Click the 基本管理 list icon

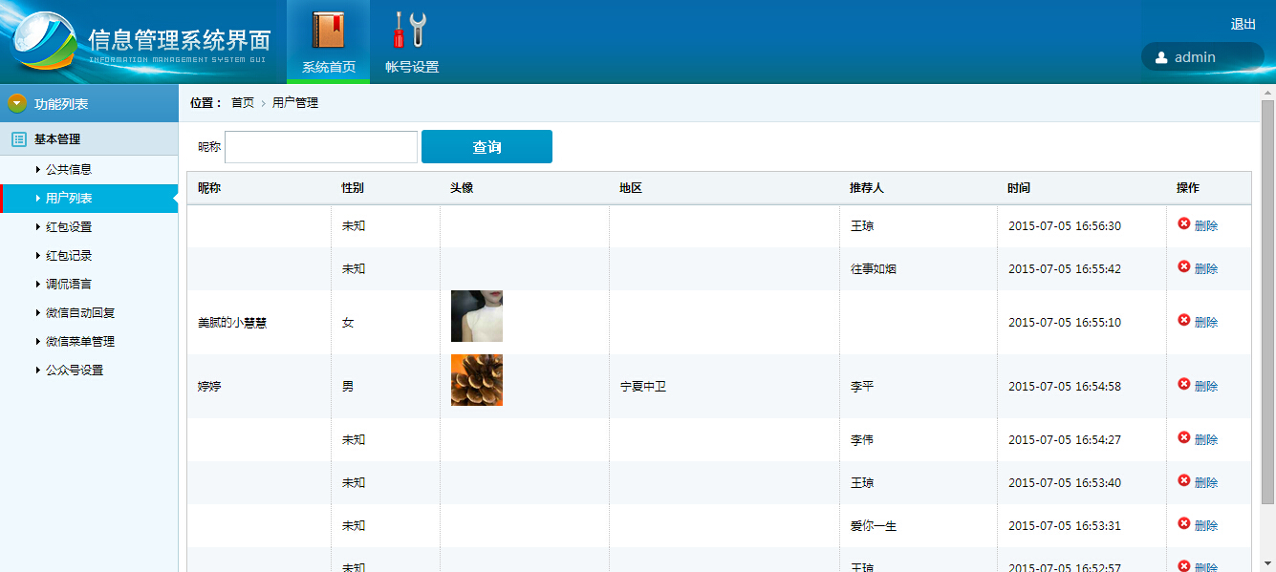point(19,139)
